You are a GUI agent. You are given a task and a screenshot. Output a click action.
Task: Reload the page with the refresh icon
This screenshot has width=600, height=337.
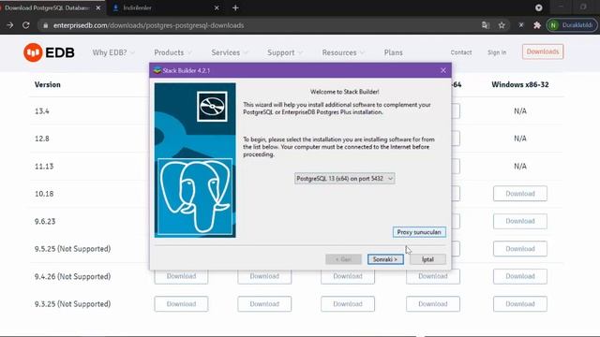click(26, 25)
